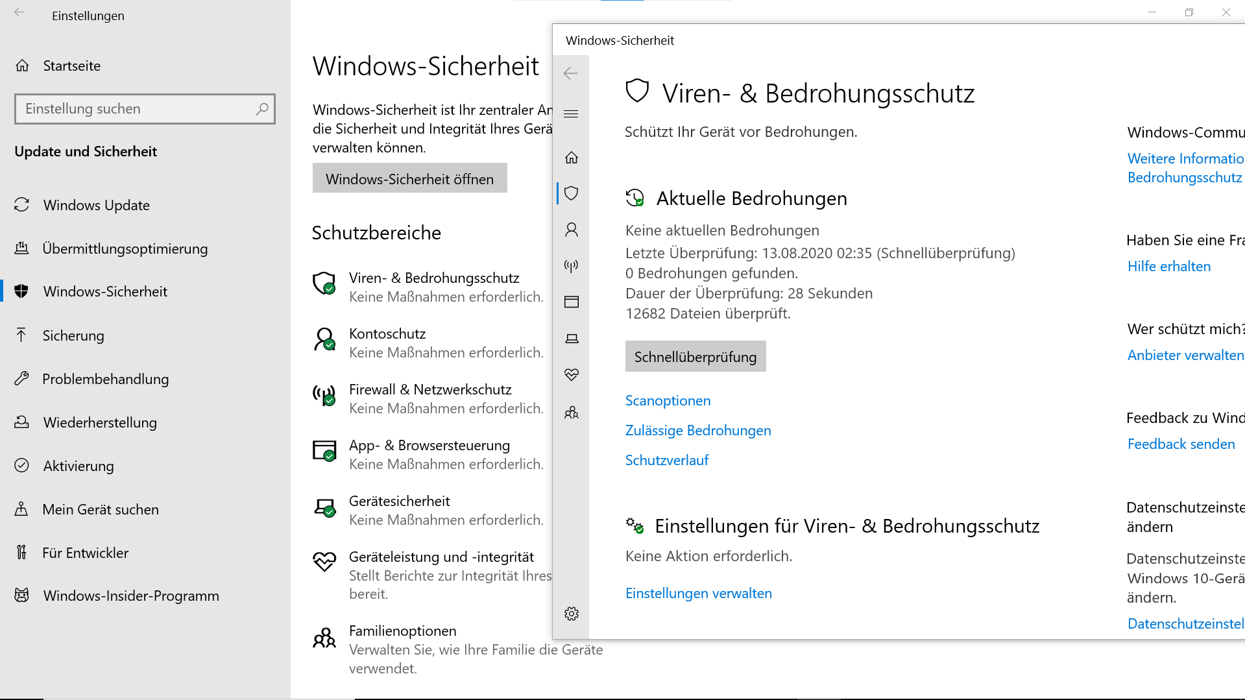Click the large shield icon beside page title
Viewport: 1245px width, 700px height.
[x=637, y=91]
